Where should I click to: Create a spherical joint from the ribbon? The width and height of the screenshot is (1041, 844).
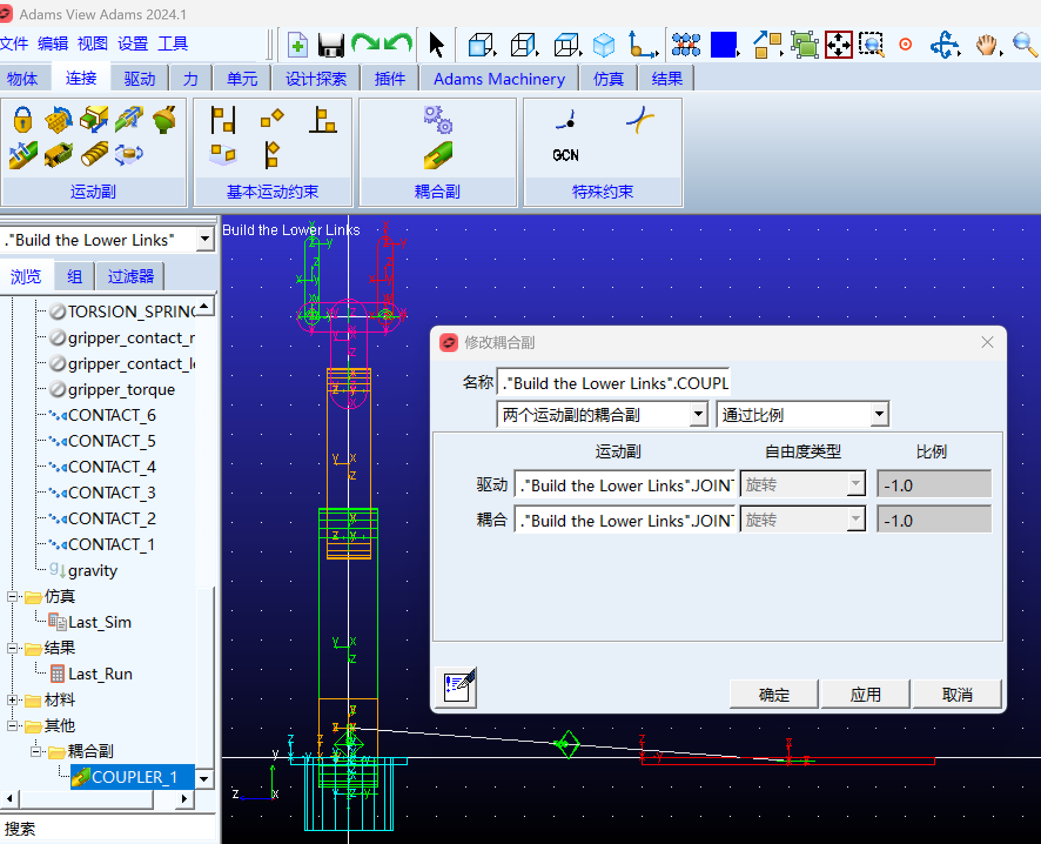[164, 119]
